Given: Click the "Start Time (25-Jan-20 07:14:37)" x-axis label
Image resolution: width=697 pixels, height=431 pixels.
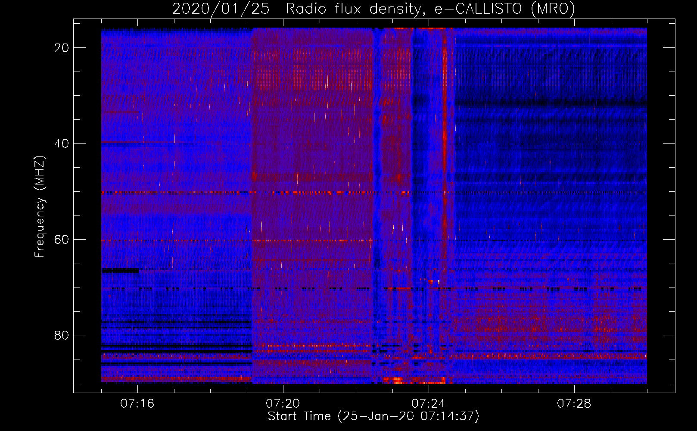Looking at the screenshot, I should tap(373, 416).
